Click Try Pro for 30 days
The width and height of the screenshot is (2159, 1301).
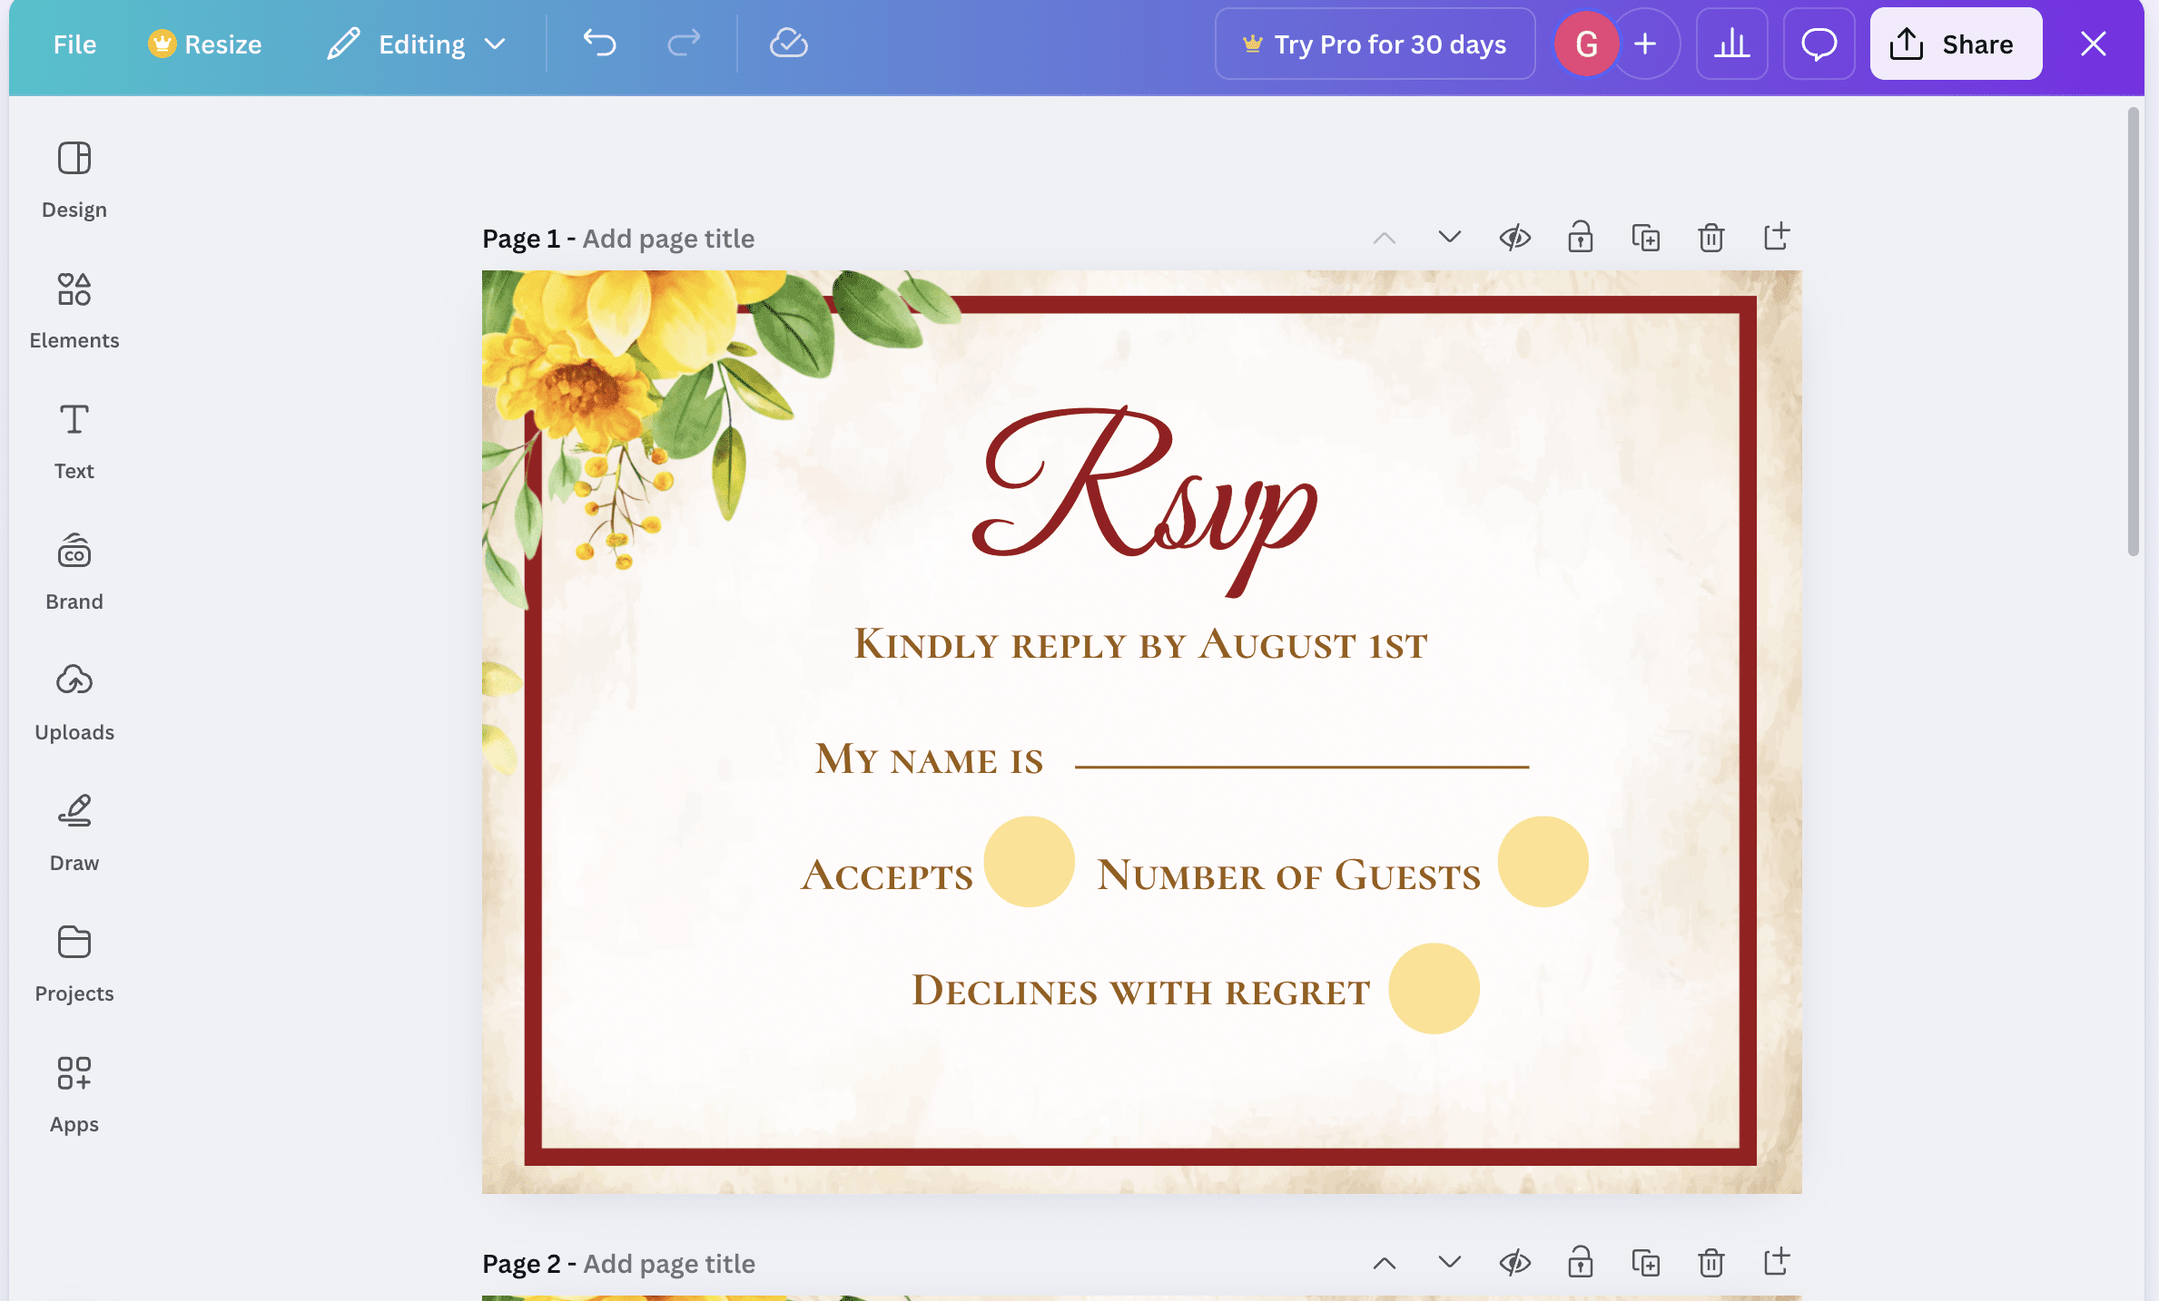coord(1375,44)
